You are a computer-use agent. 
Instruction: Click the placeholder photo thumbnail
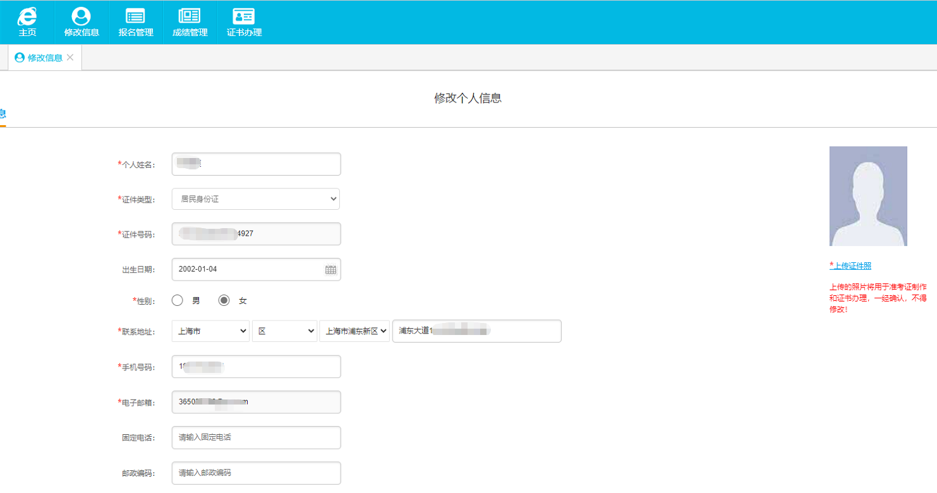coord(868,196)
